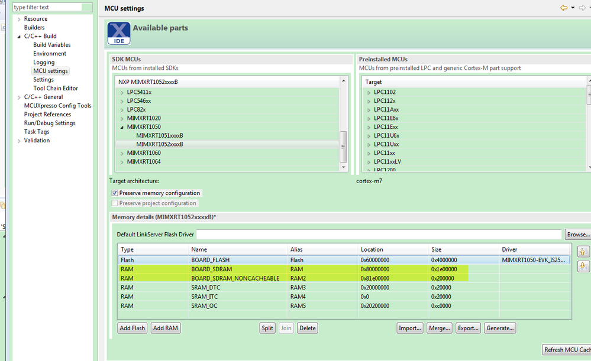Screen dimensions: 591x361
Task: Expand the MIMXRT1020 group
Action: point(122,119)
